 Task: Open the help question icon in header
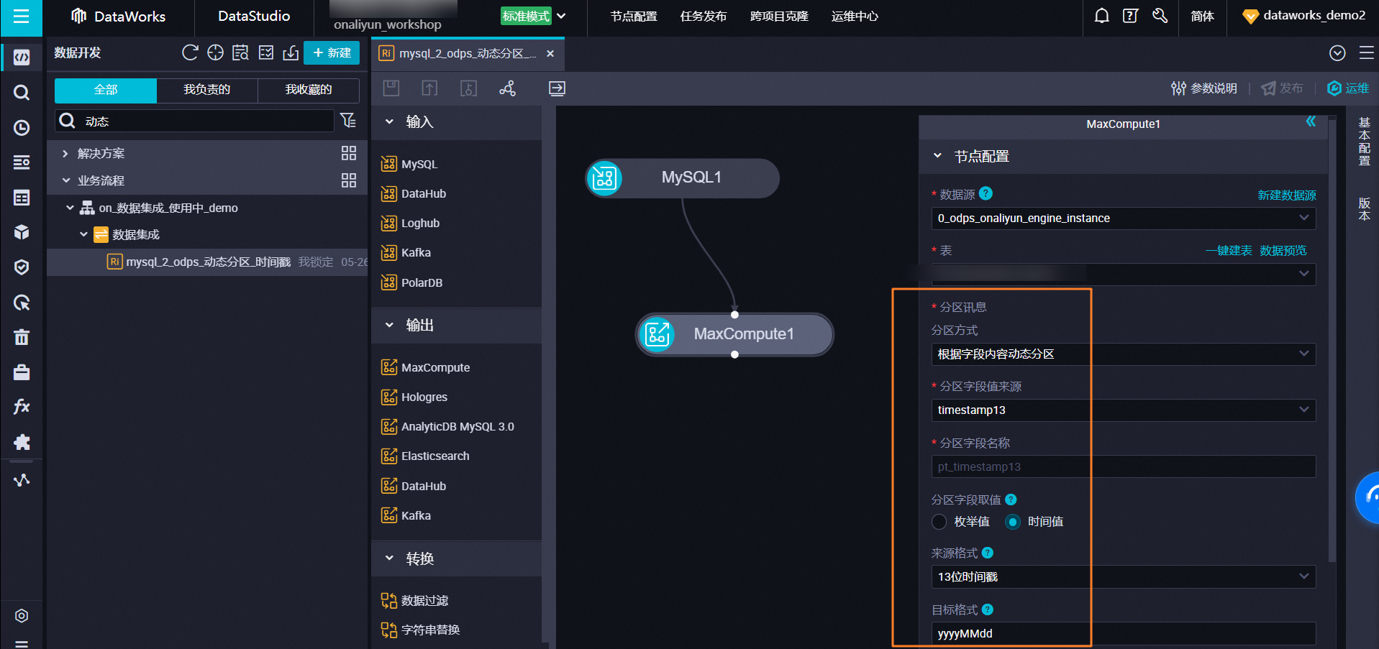(x=1130, y=16)
